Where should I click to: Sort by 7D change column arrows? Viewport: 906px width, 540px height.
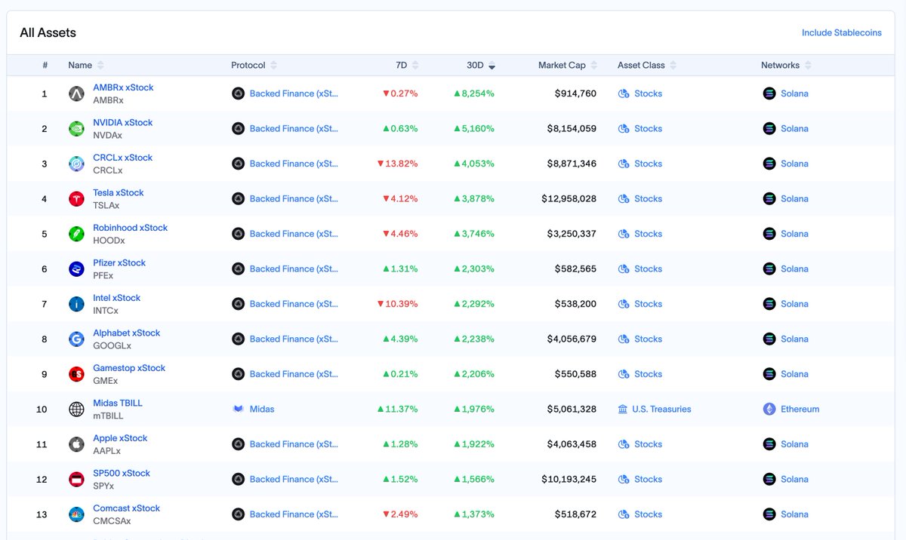click(x=415, y=66)
